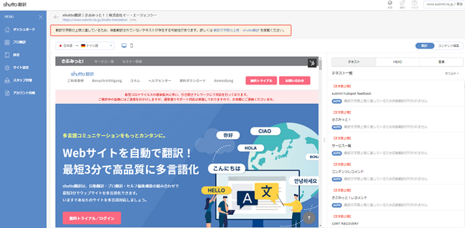Screen dimensions: 465x228
Task: Select the コンテンツ編集 mode toggle
Action: click(x=448, y=46)
